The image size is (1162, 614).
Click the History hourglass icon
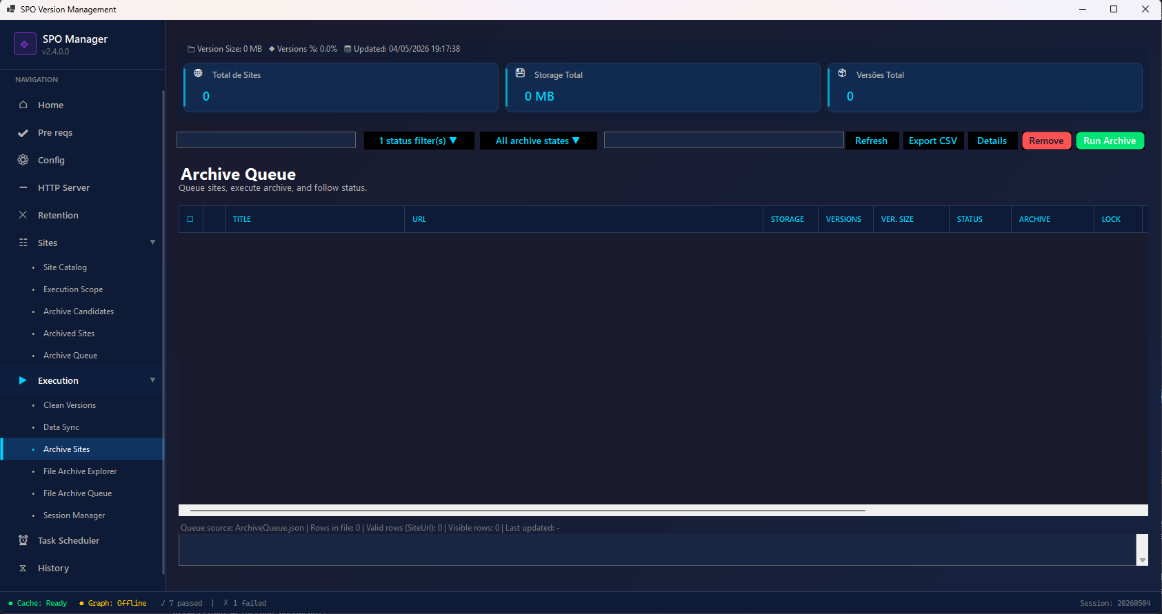click(x=23, y=569)
